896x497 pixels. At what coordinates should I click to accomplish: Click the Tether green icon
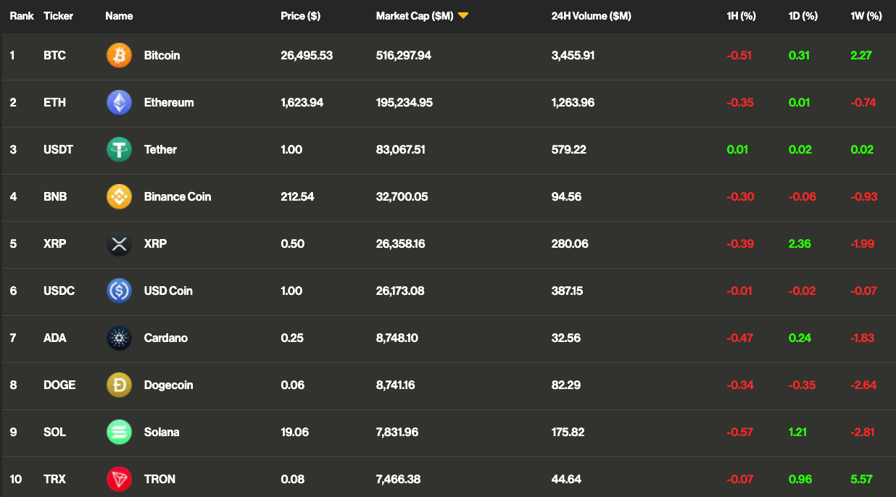click(119, 149)
